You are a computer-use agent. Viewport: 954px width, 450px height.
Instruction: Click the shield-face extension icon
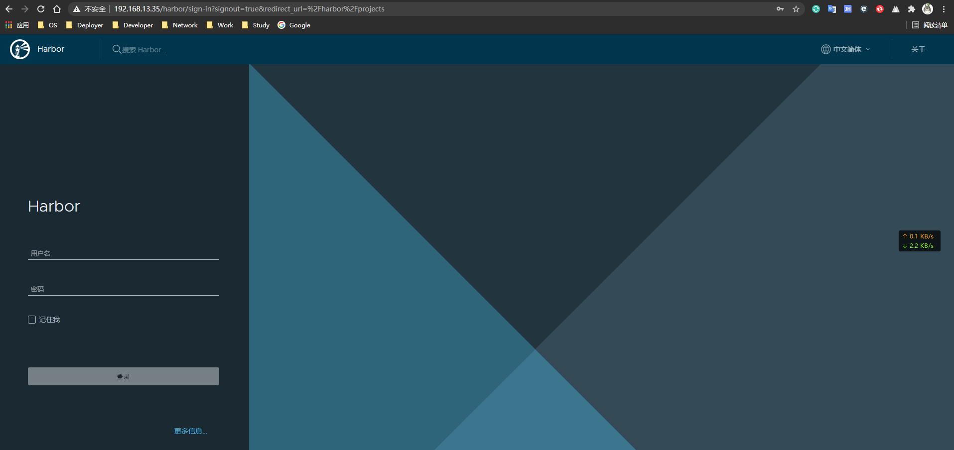tap(864, 9)
